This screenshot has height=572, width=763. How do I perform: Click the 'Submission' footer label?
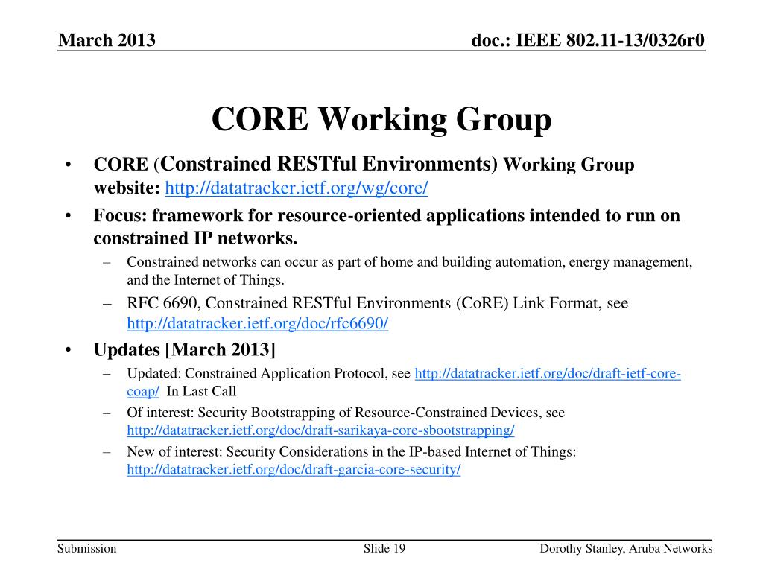coord(87,549)
